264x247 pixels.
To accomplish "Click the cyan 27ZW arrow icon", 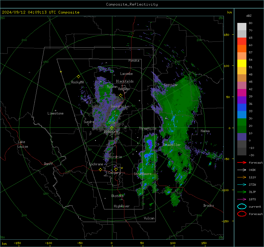I will pos(242,185).
